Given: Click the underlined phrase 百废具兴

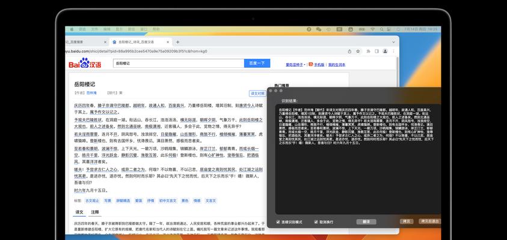Looking at the screenshot, I should tap(177, 106).
